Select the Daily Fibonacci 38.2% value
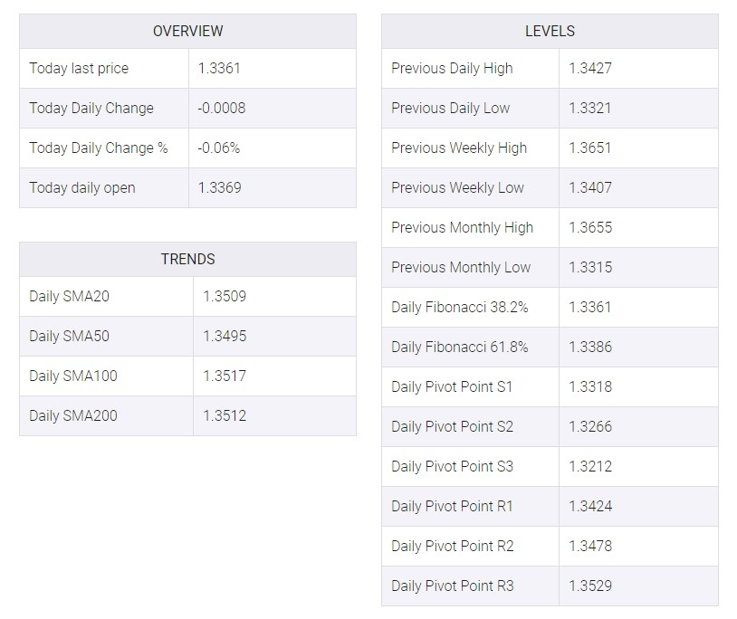Screen dimensions: 737x619 tap(590, 307)
